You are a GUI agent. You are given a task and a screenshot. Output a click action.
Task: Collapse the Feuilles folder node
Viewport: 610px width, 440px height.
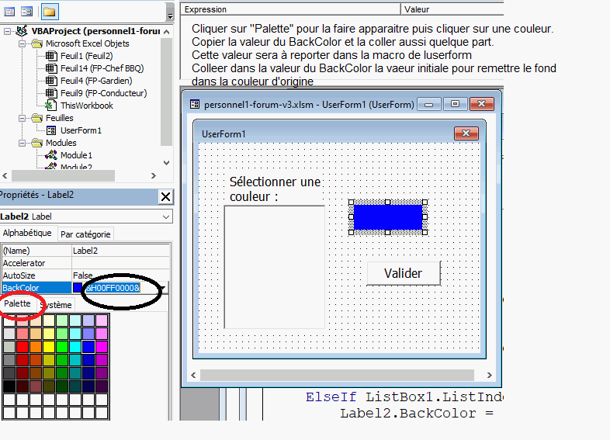[x=23, y=118]
